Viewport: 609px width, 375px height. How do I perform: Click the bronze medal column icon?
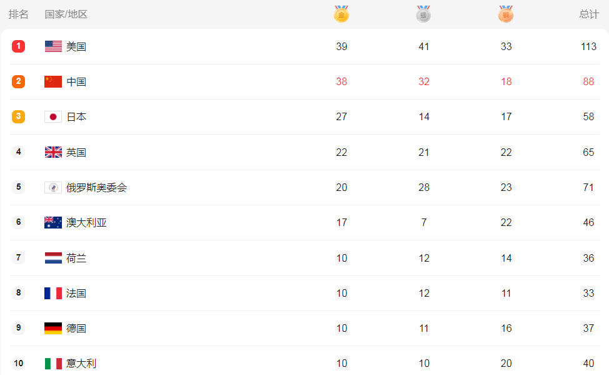(x=506, y=14)
